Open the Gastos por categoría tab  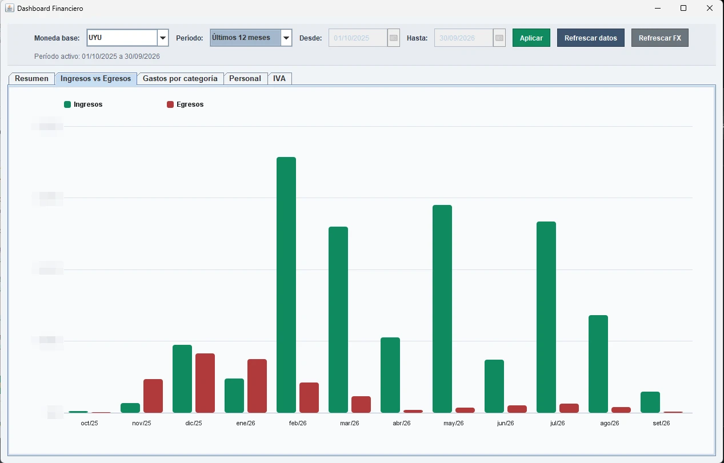pos(180,79)
